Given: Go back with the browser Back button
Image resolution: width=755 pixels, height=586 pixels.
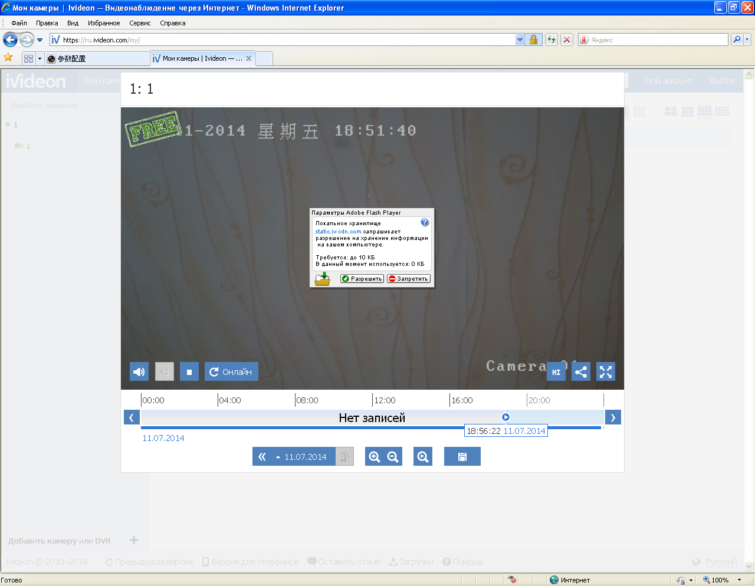Looking at the screenshot, I should [10, 39].
